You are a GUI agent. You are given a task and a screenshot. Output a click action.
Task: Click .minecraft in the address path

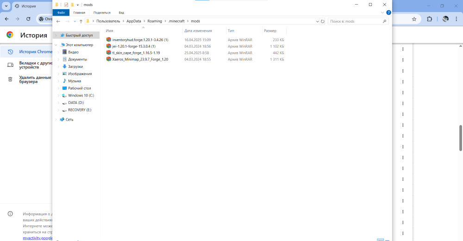176,21
